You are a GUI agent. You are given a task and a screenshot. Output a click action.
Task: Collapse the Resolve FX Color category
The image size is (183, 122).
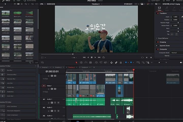pyautogui.click(x=36, y=102)
